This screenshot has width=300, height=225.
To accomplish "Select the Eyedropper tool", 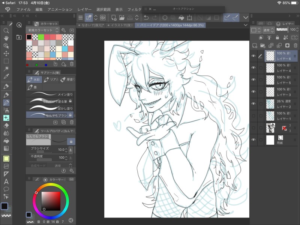I will 6,76.
